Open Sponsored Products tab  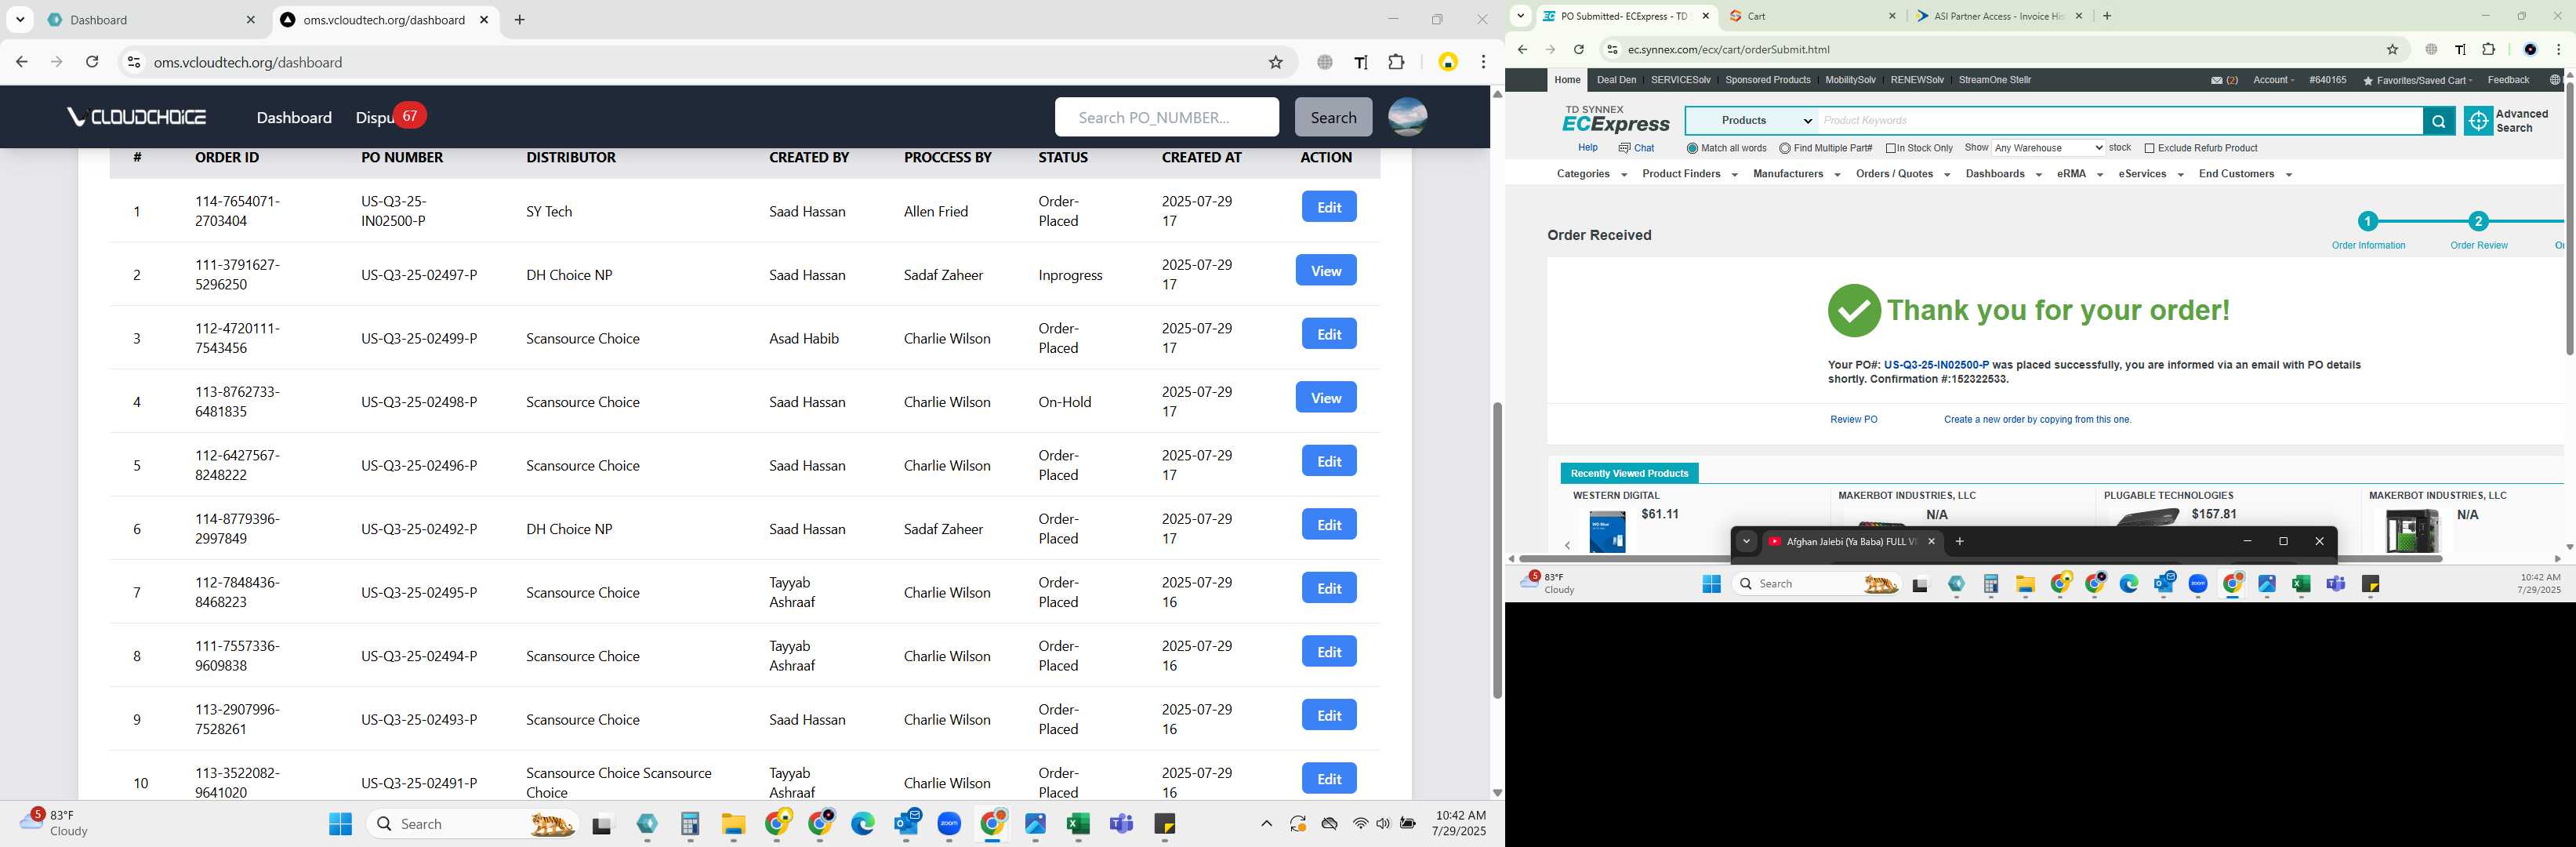(1767, 80)
